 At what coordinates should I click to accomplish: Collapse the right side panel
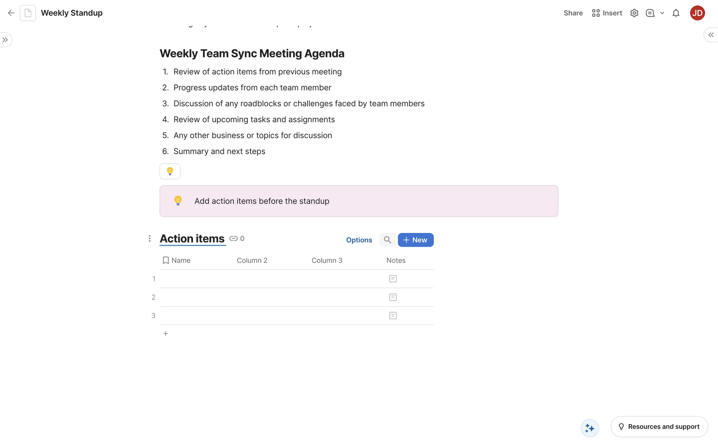711,35
